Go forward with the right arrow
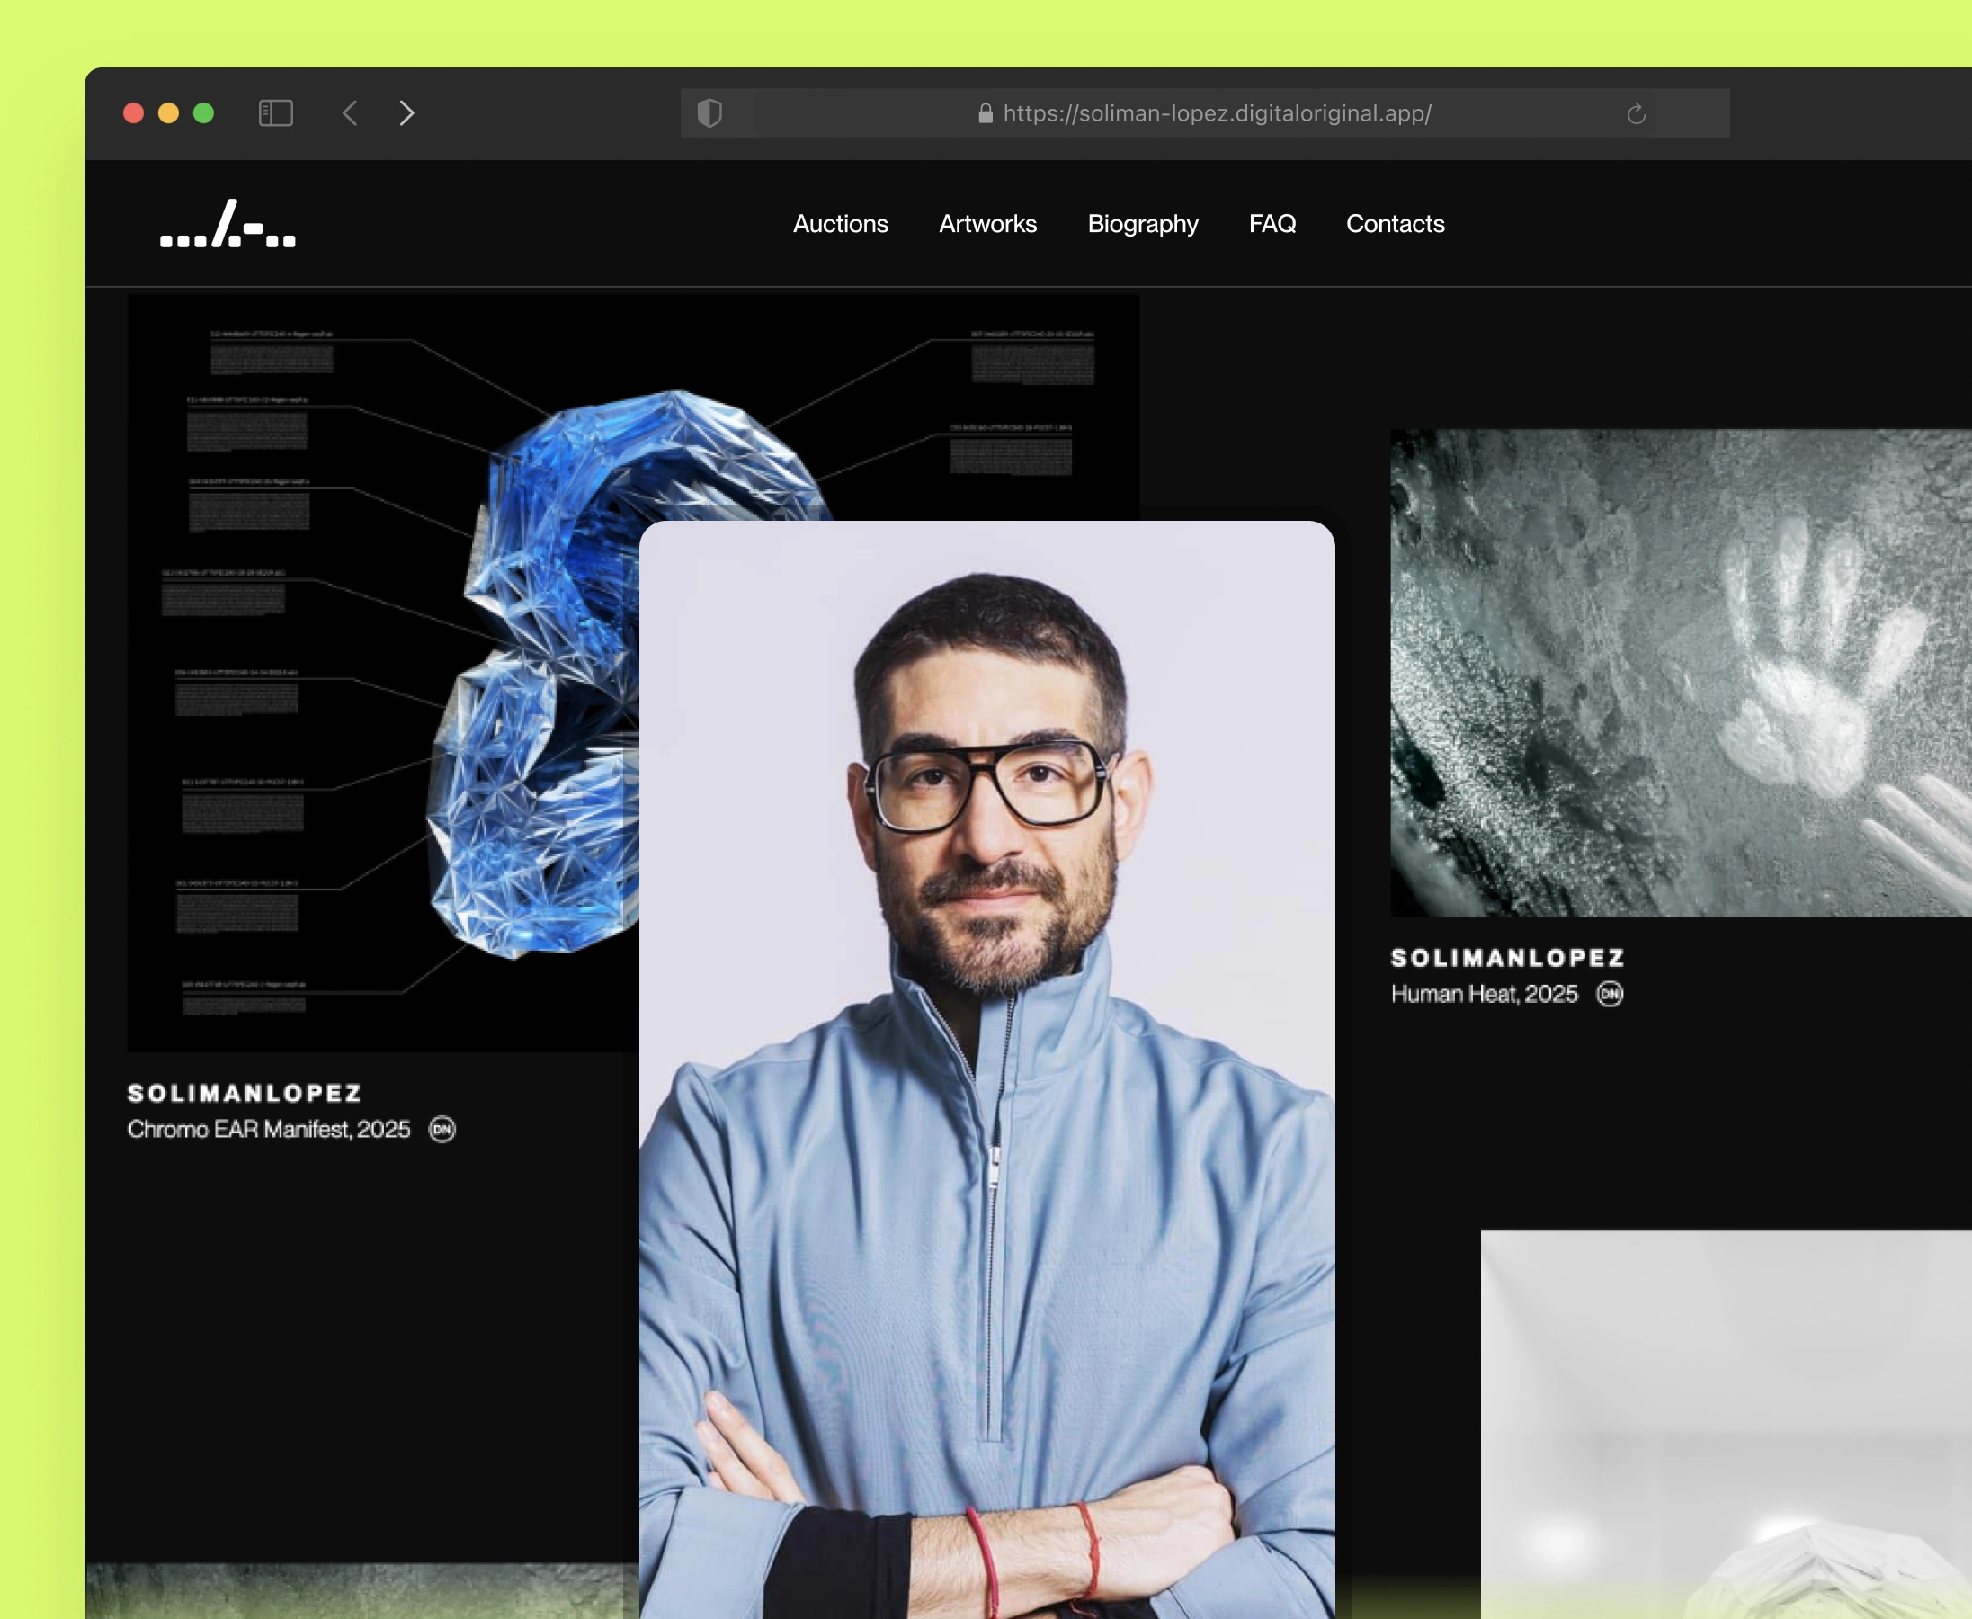Image resolution: width=1972 pixels, height=1619 pixels. pos(406,112)
